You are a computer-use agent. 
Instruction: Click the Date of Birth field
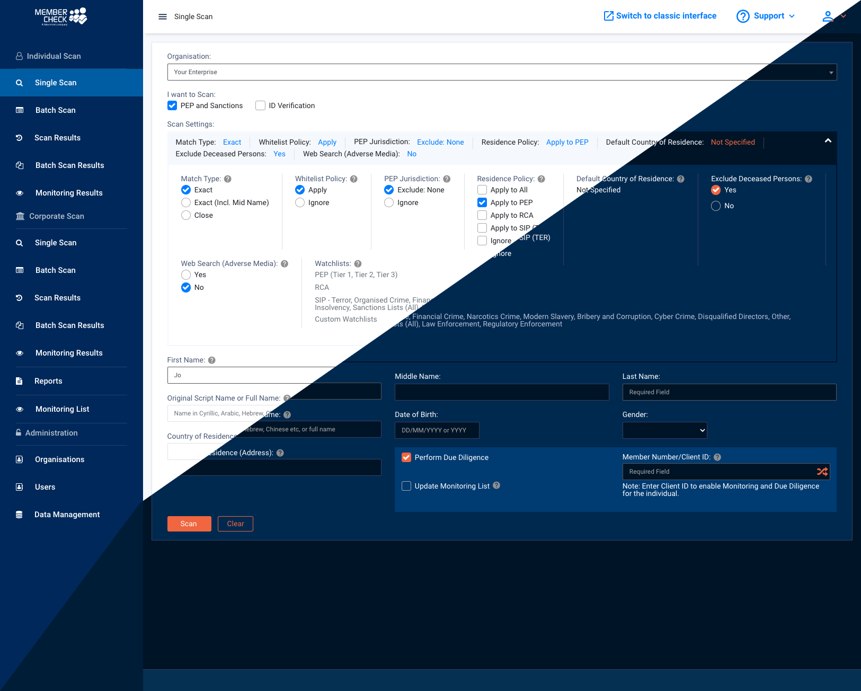(437, 430)
